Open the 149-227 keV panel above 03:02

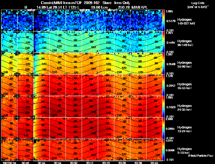pyautogui.click(x=74, y=20)
